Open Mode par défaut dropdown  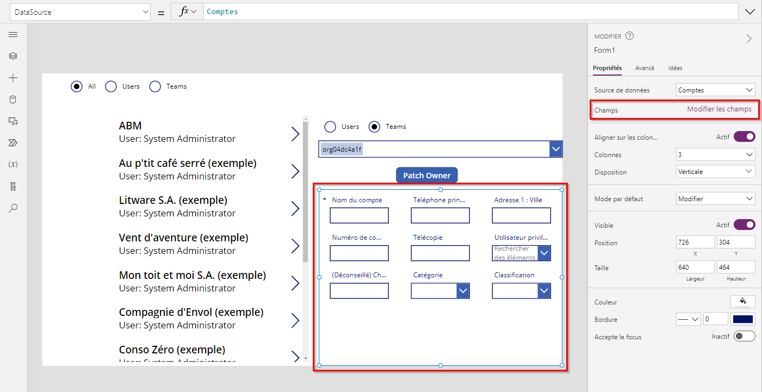click(x=716, y=198)
